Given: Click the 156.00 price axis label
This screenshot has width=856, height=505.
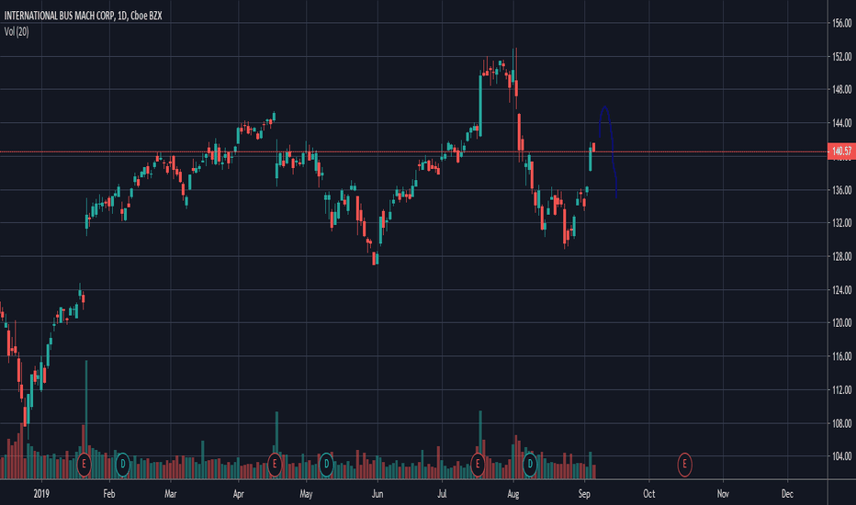Looking at the screenshot, I should 842,23.
